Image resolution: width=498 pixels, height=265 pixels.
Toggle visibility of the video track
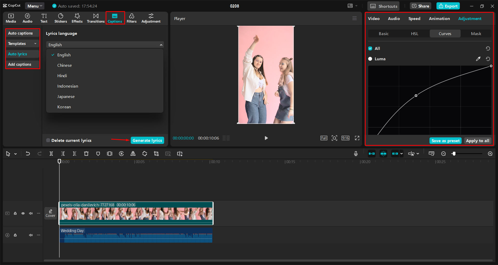[x=23, y=213]
